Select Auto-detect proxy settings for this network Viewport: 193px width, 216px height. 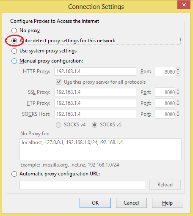[14, 41]
